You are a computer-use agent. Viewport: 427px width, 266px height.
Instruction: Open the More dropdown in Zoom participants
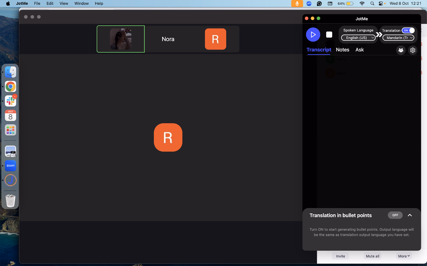404,256
